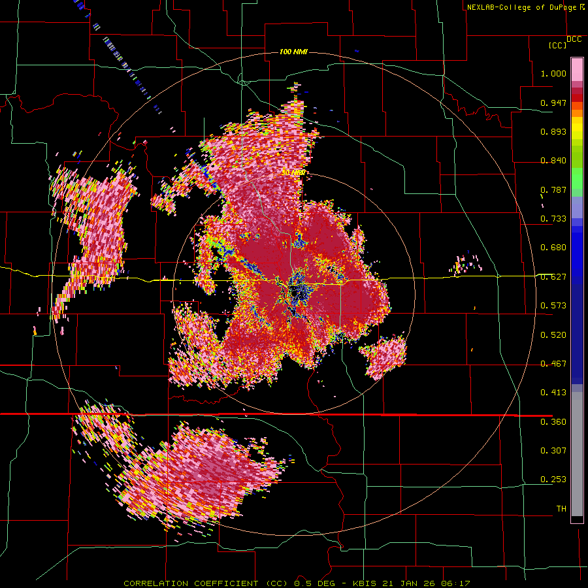
Task: Click the 0.733 scale value
Action: click(x=553, y=219)
